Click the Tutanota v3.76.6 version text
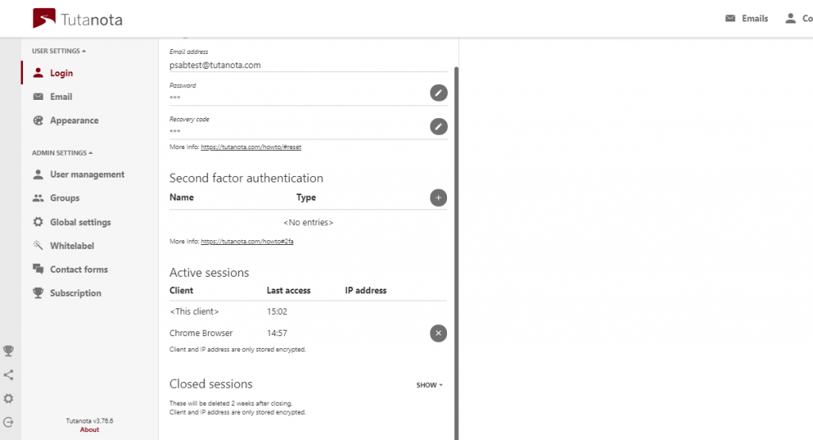The width and height of the screenshot is (813, 440). point(89,421)
